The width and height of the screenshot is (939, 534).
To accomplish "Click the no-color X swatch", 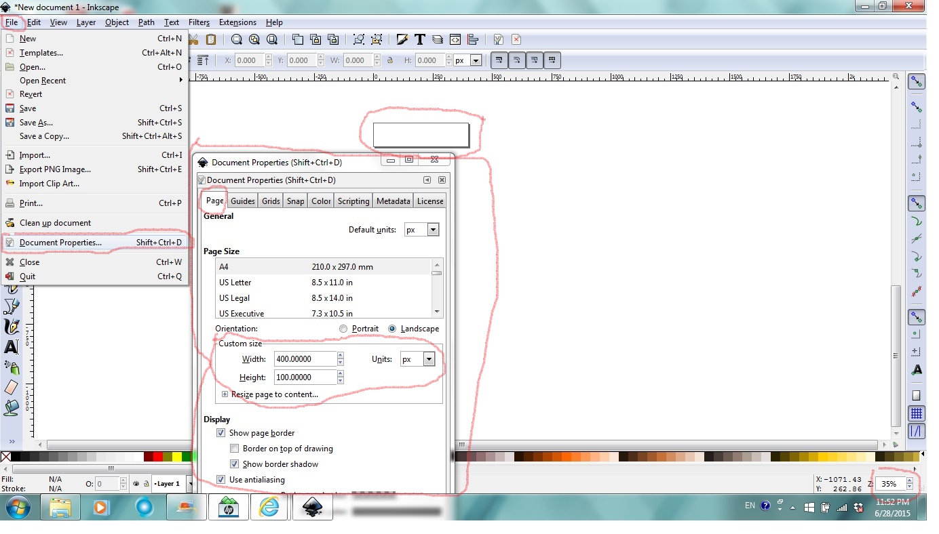I will click(5, 457).
